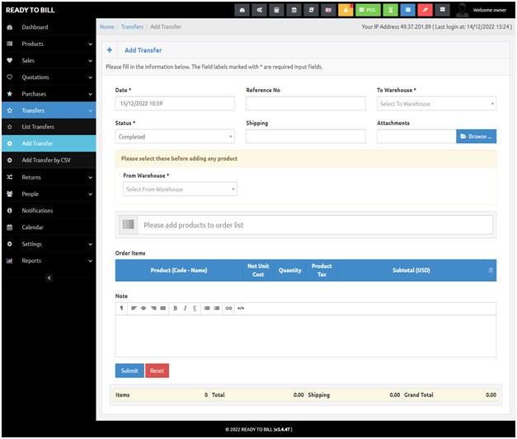Insert a link in Note editor

228,309
